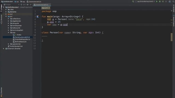Start debugging with the bug icon
175x98 pixels.
[160, 2]
